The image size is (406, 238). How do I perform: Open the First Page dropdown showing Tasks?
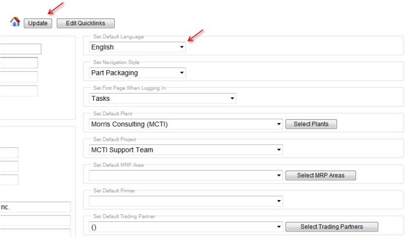[163, 99]
